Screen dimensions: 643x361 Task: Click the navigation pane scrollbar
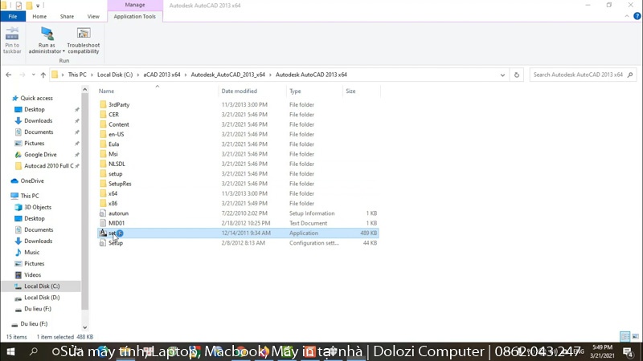(85, 201)
